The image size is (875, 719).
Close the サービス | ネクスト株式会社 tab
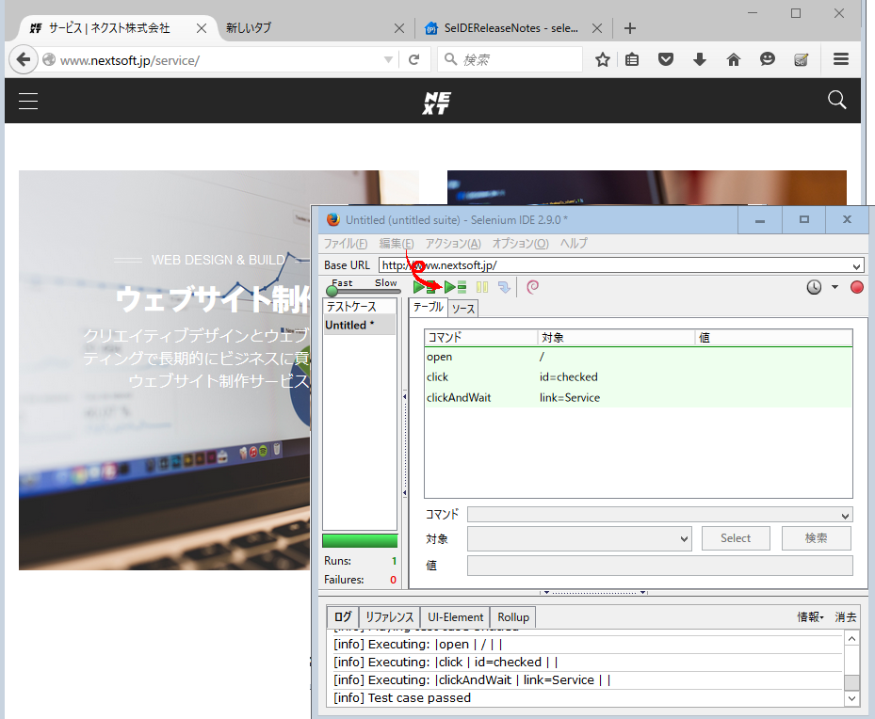tap(202, 28)
